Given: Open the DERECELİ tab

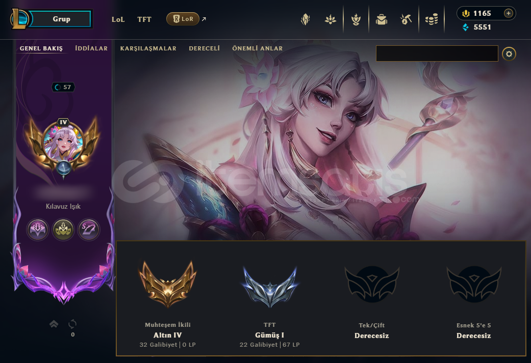Looking at the screenshot, I should [204, 48].
